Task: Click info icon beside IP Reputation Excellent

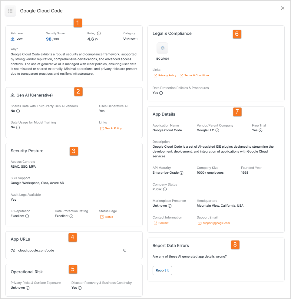Action: click(27, 216)
